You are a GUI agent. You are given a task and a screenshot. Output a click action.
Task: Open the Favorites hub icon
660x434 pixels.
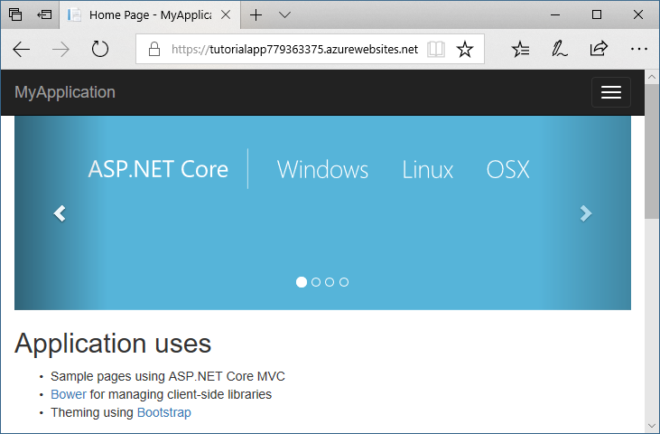click(521, 49)
